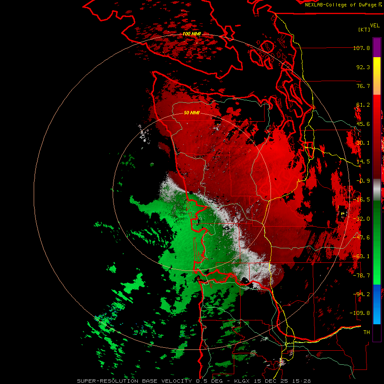Click the -0.9 scale value
The width and height of the screenshot is (384, 384).
point(363,181)
